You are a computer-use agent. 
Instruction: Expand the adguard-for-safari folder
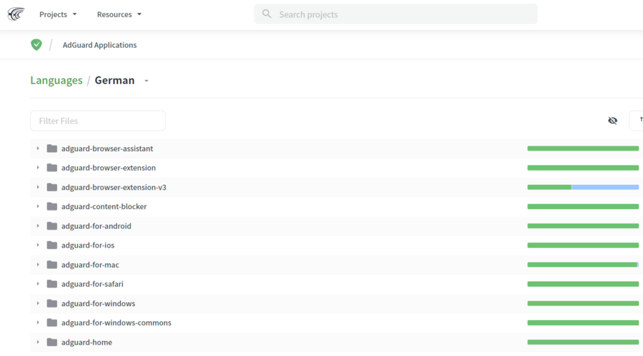point(38,284)
